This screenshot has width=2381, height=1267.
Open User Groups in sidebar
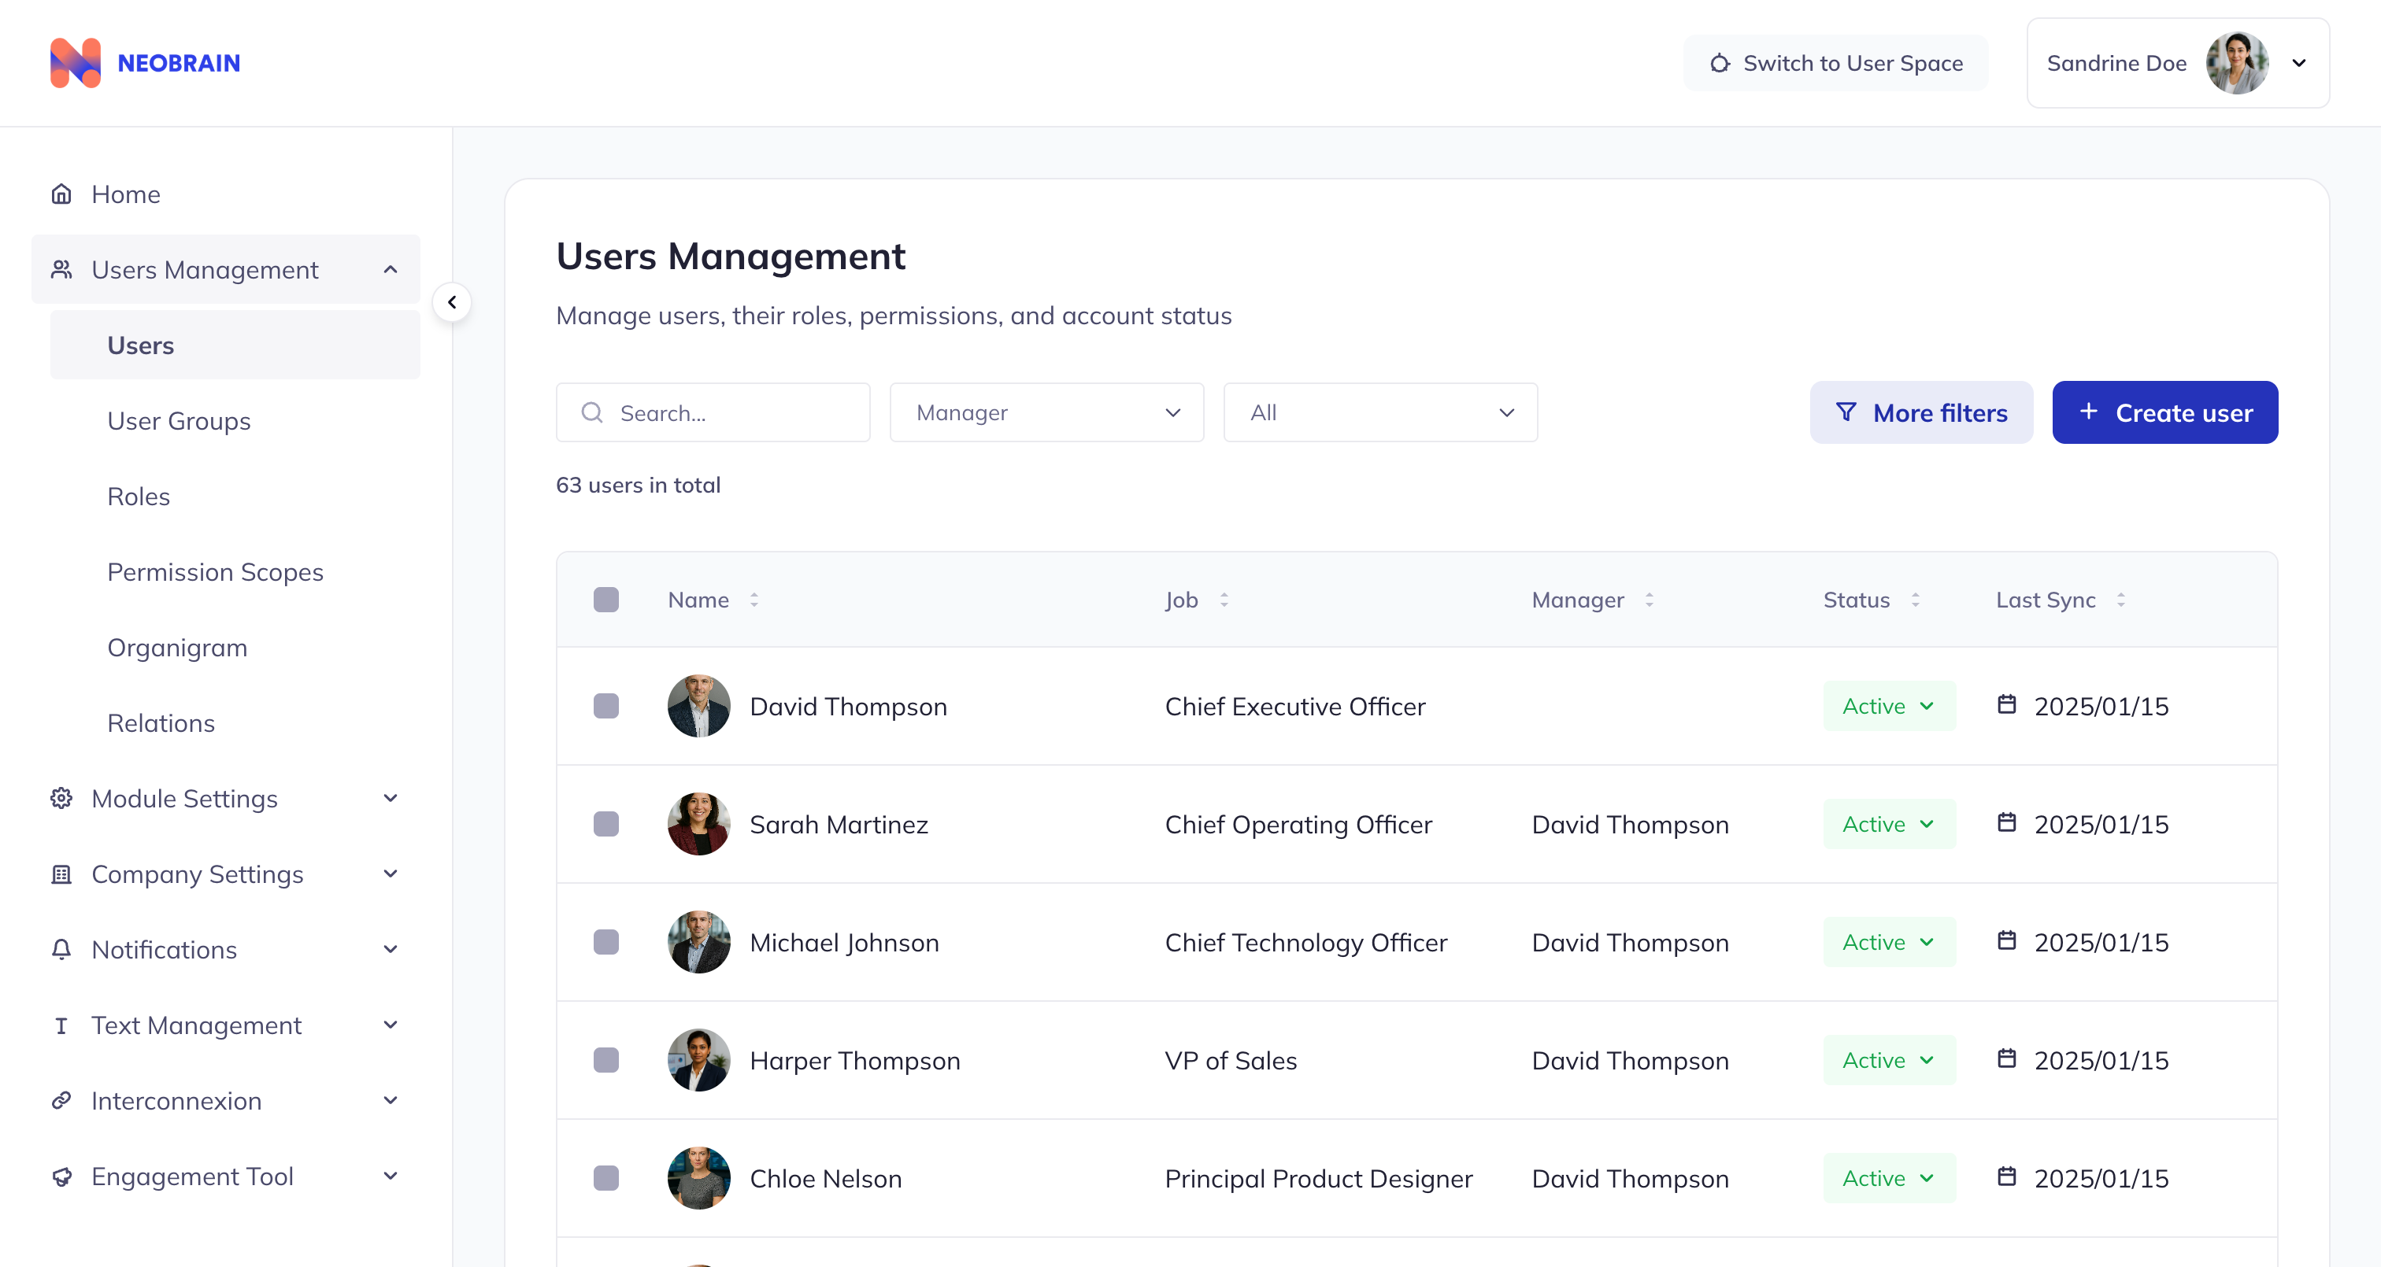(180, 421)
